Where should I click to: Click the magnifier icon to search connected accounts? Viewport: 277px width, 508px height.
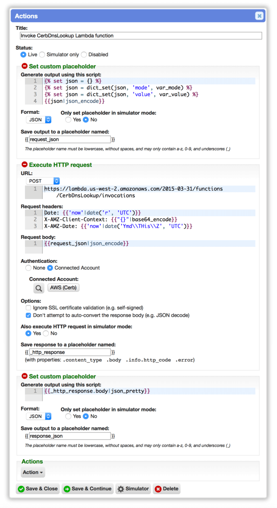tap(39, 288)
